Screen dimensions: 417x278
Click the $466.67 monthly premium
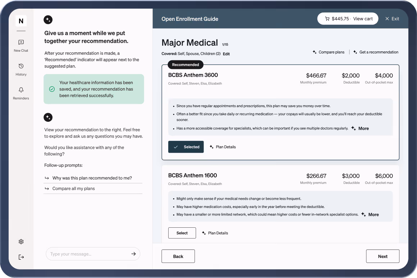316,75
